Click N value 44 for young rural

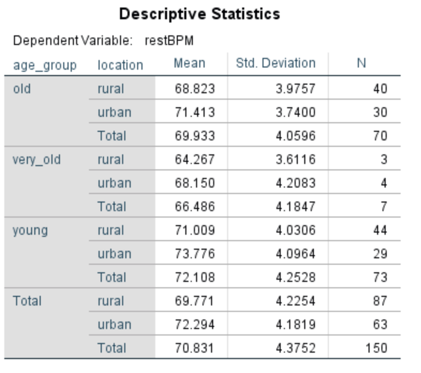[380, 230]
